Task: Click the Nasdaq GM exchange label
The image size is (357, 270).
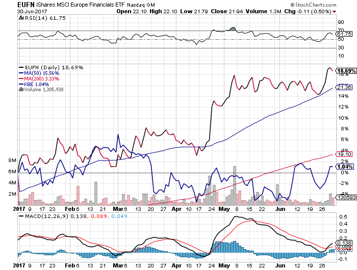Action: point(141,5)
